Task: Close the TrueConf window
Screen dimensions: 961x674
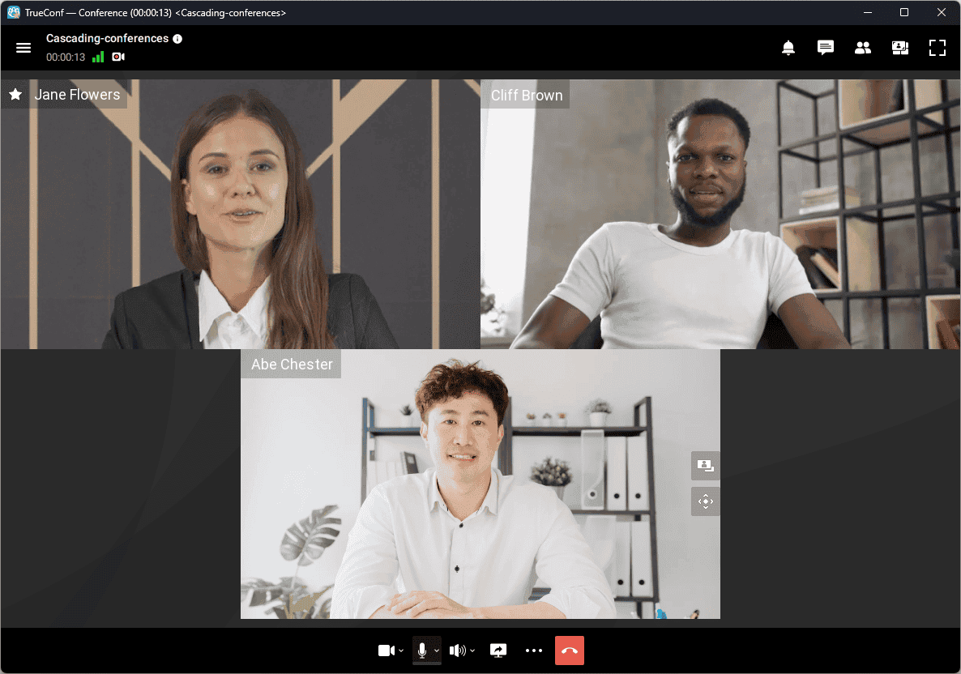Action: [x=942, y=12]
